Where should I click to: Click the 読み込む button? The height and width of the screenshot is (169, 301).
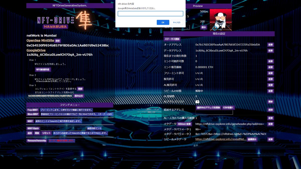[79, 96]
